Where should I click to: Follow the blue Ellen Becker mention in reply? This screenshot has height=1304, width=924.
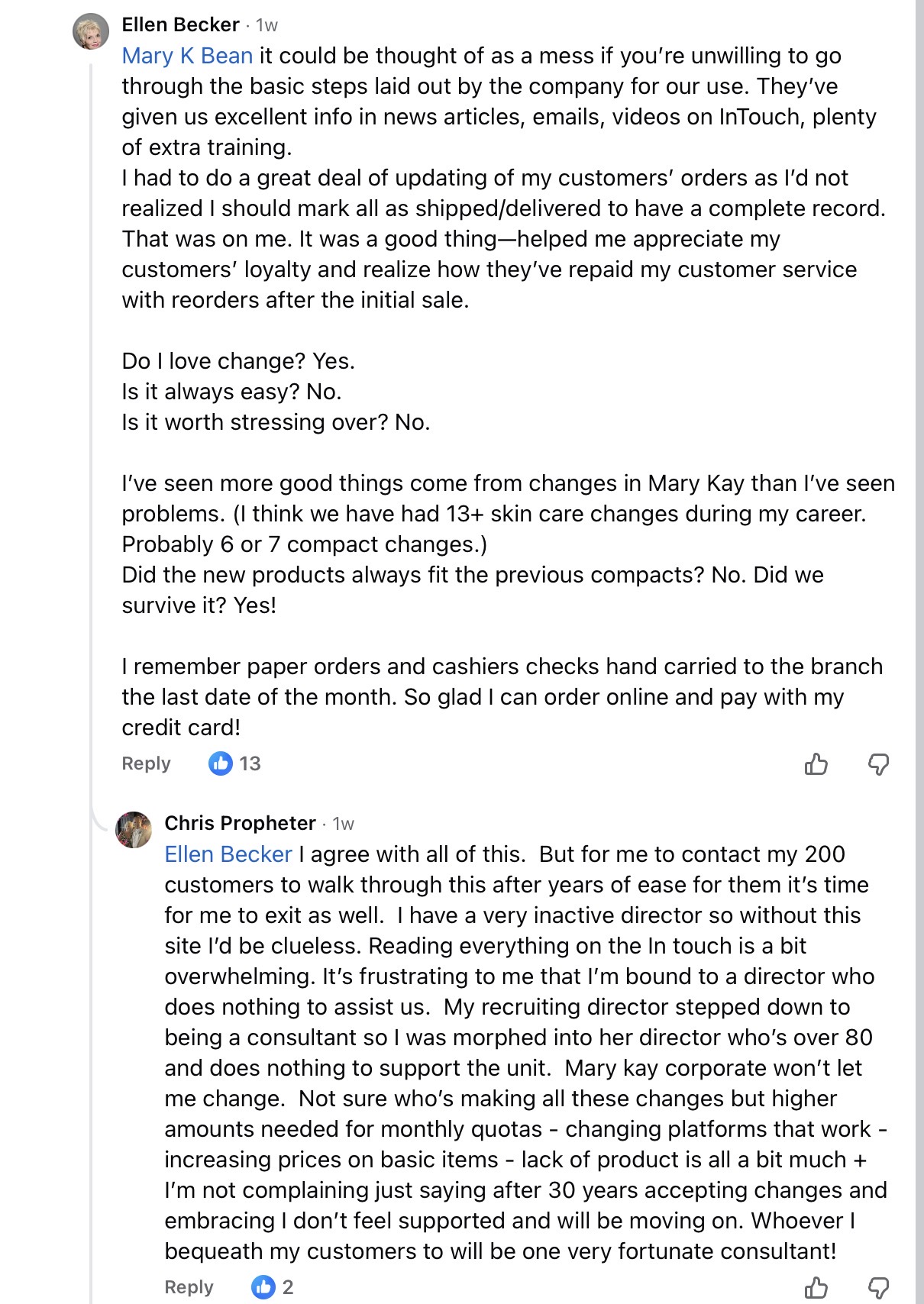pos(228,854)
